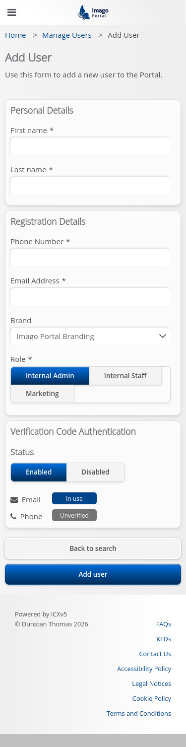Open the FAQs footer link
Image resolution: width=186 pixels, height=747 pixels.
pyautogui.click(x=164, y=624)
